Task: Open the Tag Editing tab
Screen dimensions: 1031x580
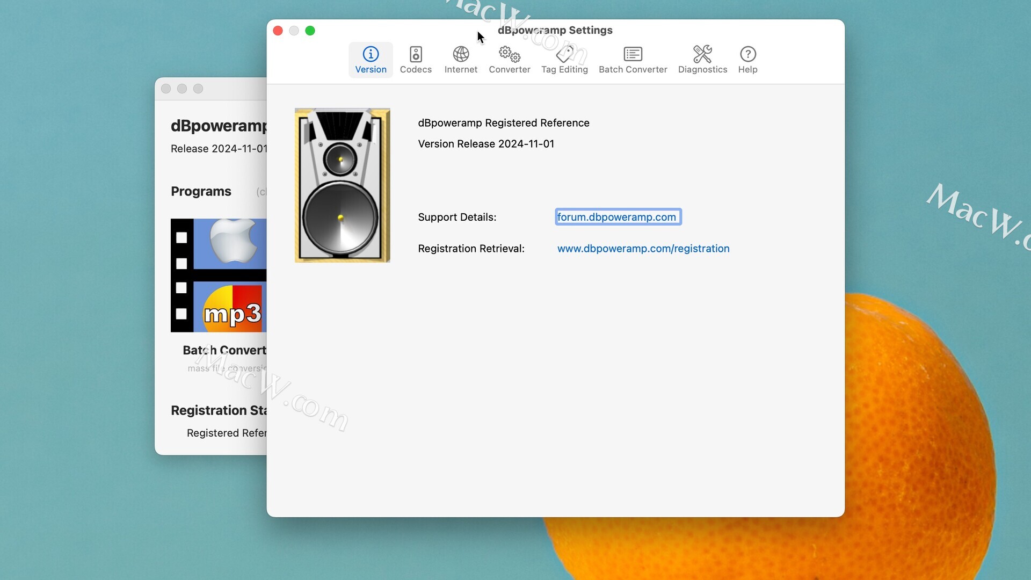Action: [x=564, y=60]
